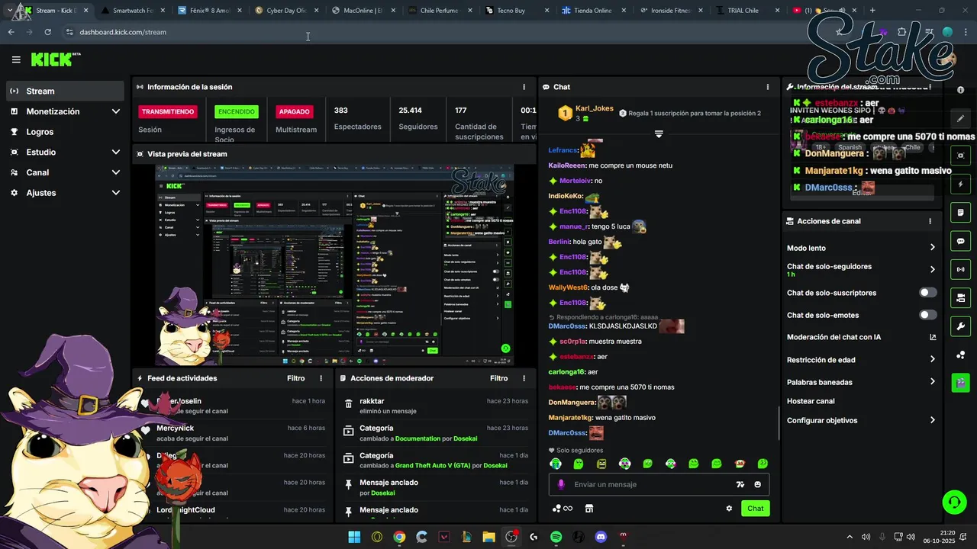Open Palabras baneadas options arrow
The height and width of the screenshot is (549, 977).
point(932,382)
